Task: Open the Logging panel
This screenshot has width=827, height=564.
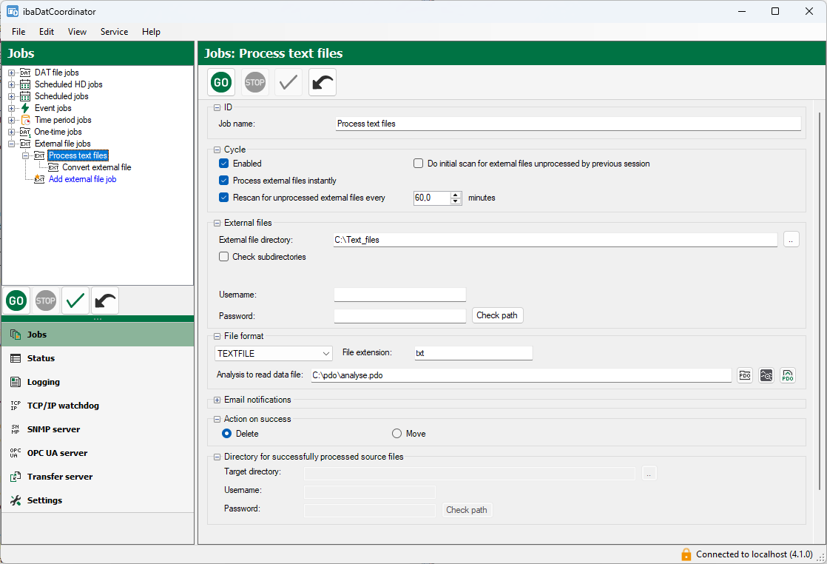Action: 98,382
